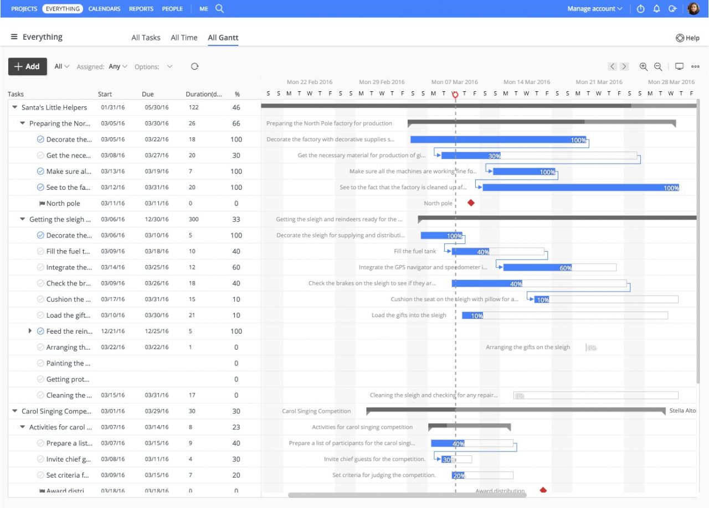Zoom in on the Gantt chart
Screen dimensions: 709x508
[644, 66]
